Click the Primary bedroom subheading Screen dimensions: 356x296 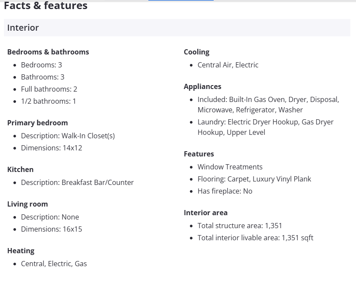click(38, 123)
